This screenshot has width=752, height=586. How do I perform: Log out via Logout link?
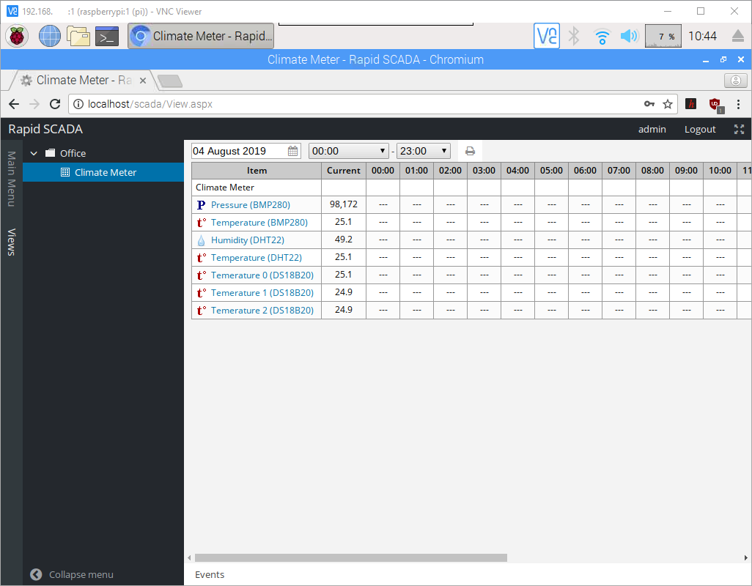click(700, 129)
